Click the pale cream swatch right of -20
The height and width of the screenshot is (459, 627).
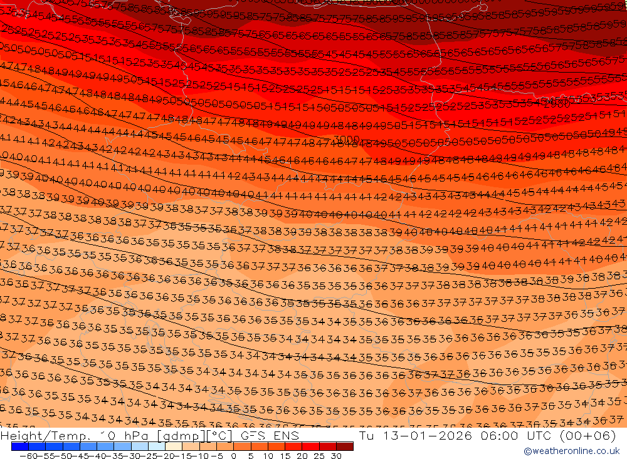point(174,446)
